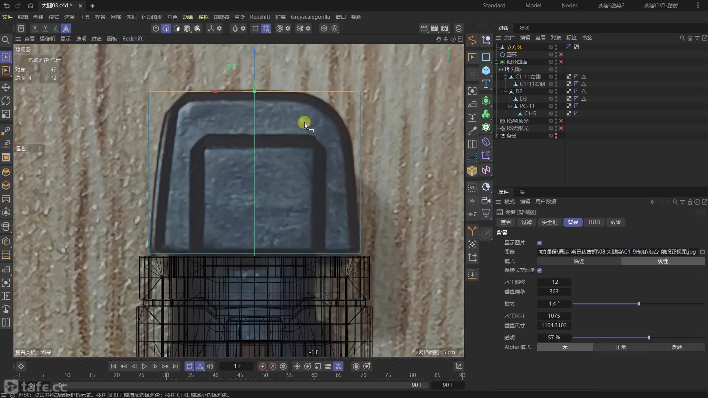This screenshot has width=708, height=398.
Task: Click the viewport search magnifier icon
Action: [x=6, y=40]
